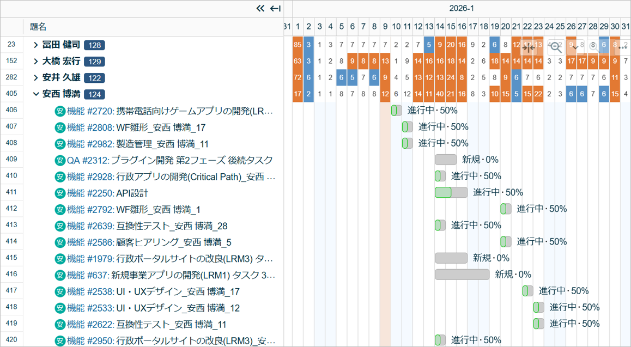This screenshot has height=347, width=631.
Task: Click the API設計 Gantt progress bar
Action: click(451, 192)
